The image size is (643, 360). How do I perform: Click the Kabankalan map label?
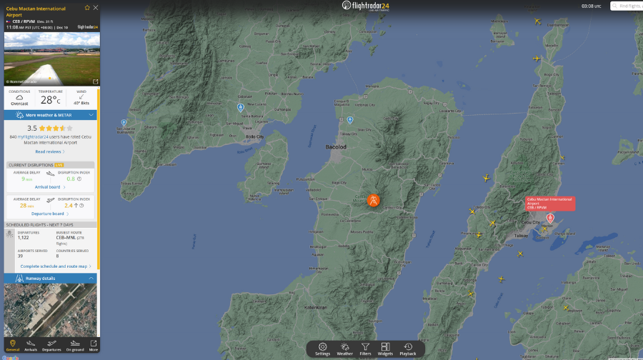[x=316, y=307]
